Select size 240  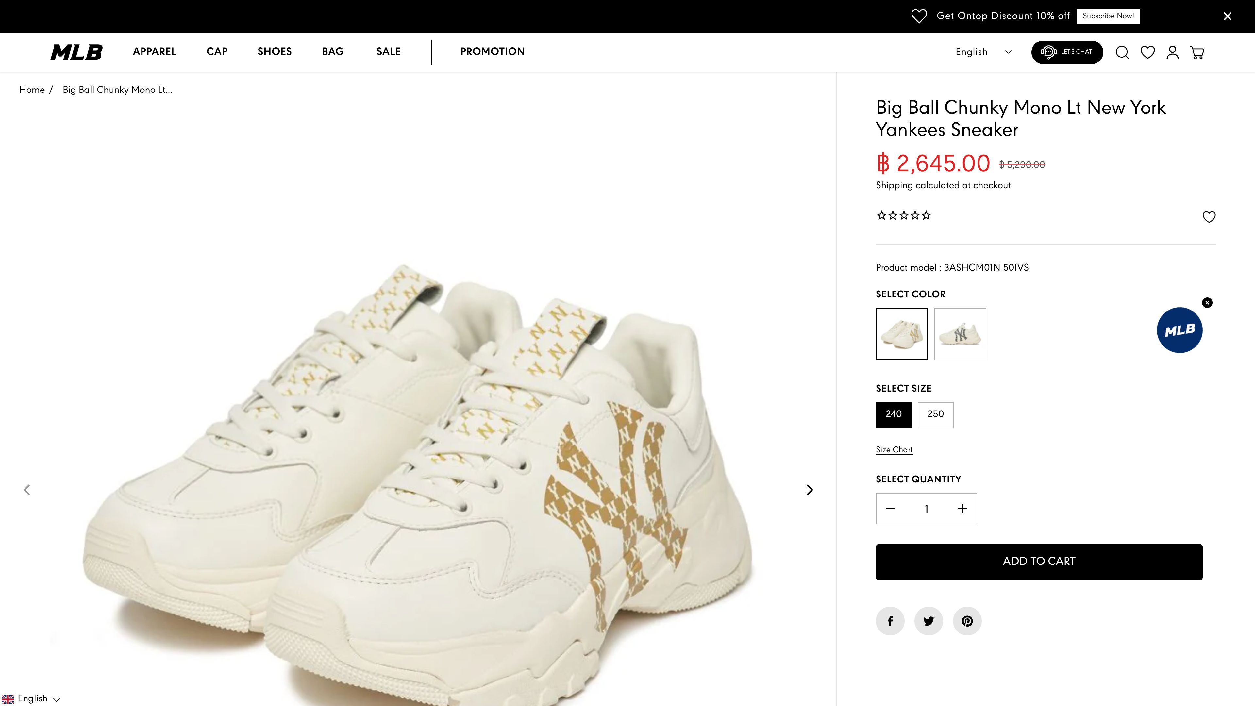[x=894, y=415]
